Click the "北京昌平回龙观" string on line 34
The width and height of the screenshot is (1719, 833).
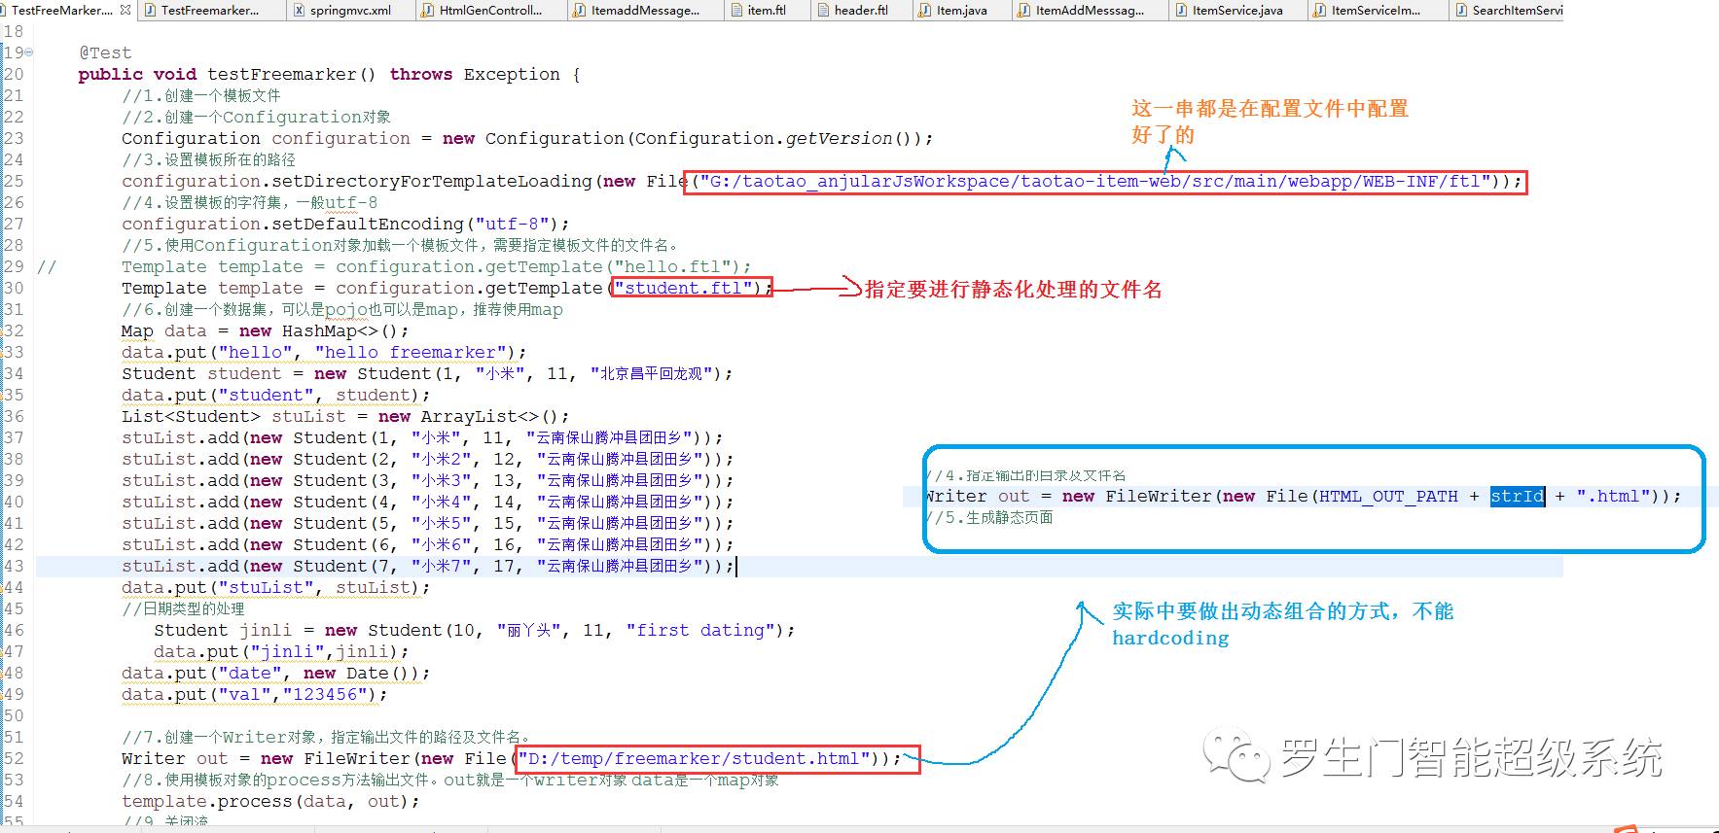pos(651,373)
